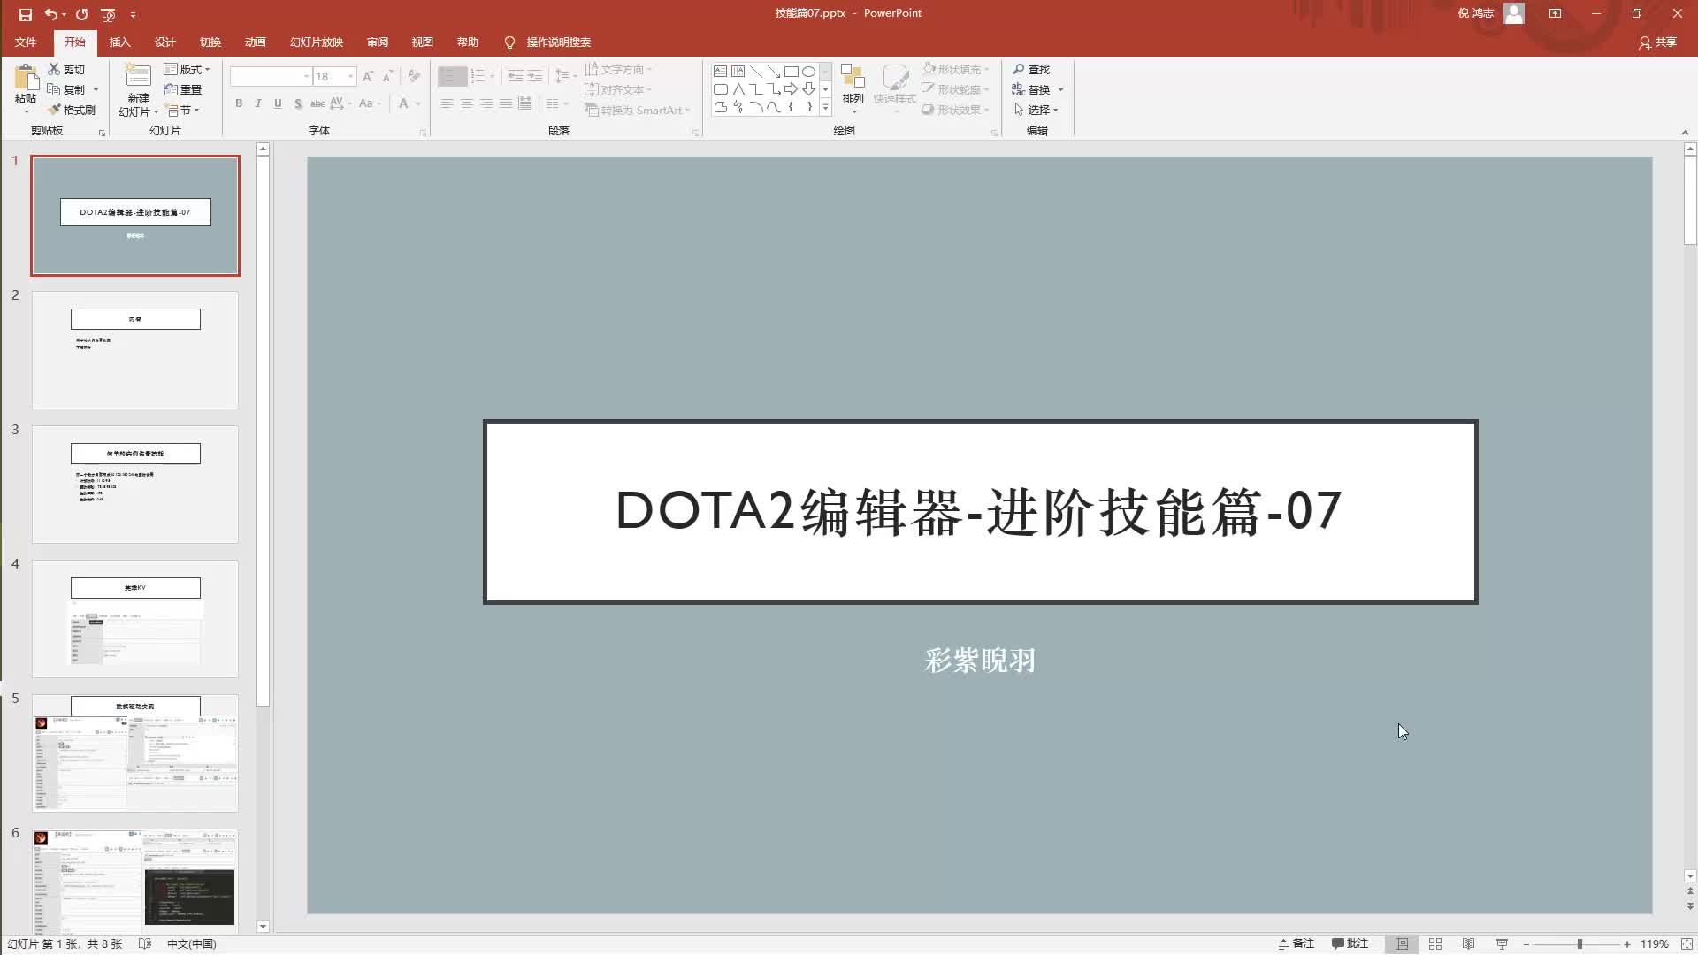Click the 共享 share button

tap(1657, 42)
